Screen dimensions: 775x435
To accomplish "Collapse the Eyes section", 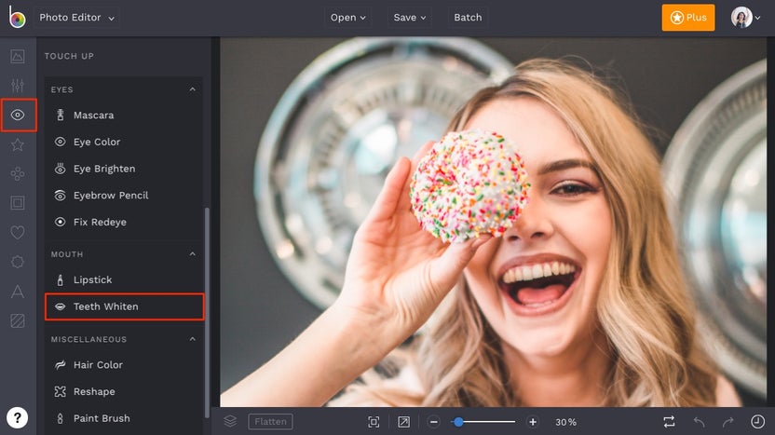I will coord(193,89).
